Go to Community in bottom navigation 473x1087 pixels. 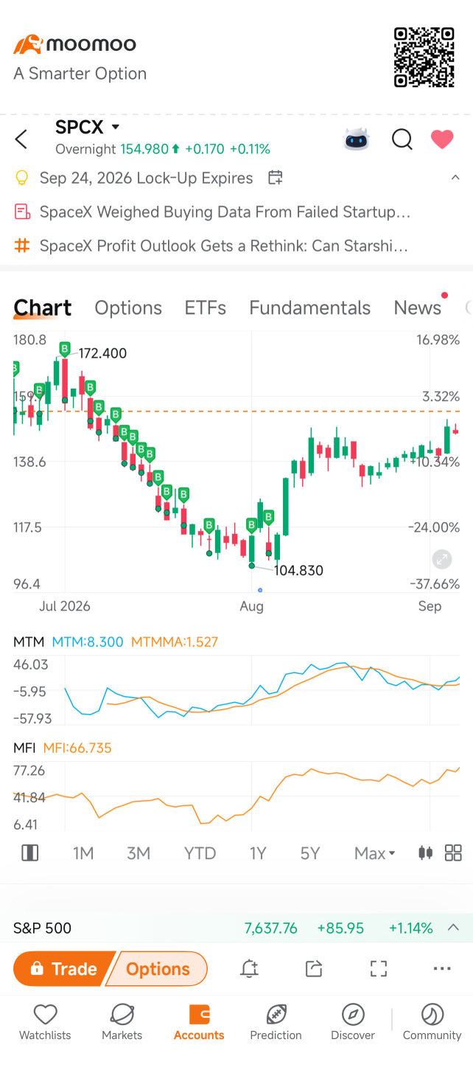[x=432, y=1022]
